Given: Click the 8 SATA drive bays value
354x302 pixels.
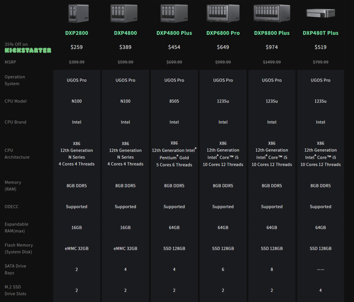Looking at the screenshot, I should tap(272, 270).
